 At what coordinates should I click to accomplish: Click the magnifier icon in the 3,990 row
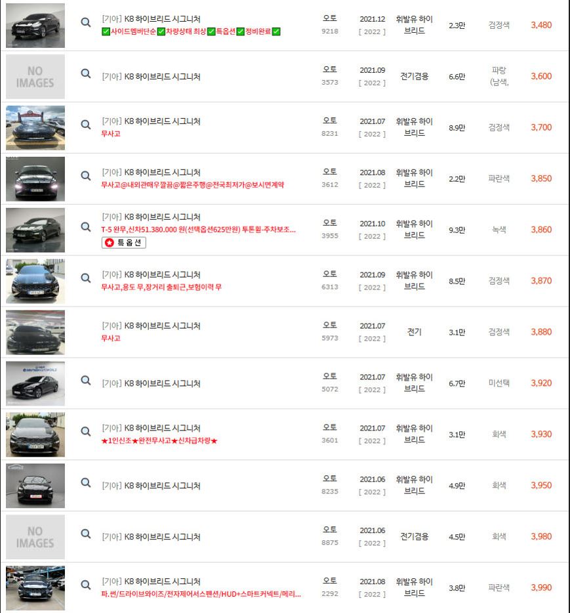[x=85, y=585]
